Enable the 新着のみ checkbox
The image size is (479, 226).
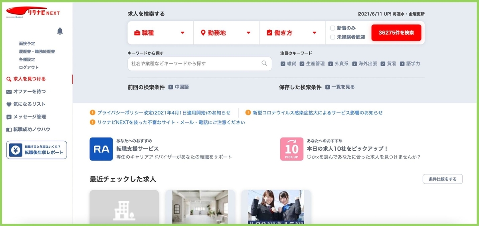(333, 28)
